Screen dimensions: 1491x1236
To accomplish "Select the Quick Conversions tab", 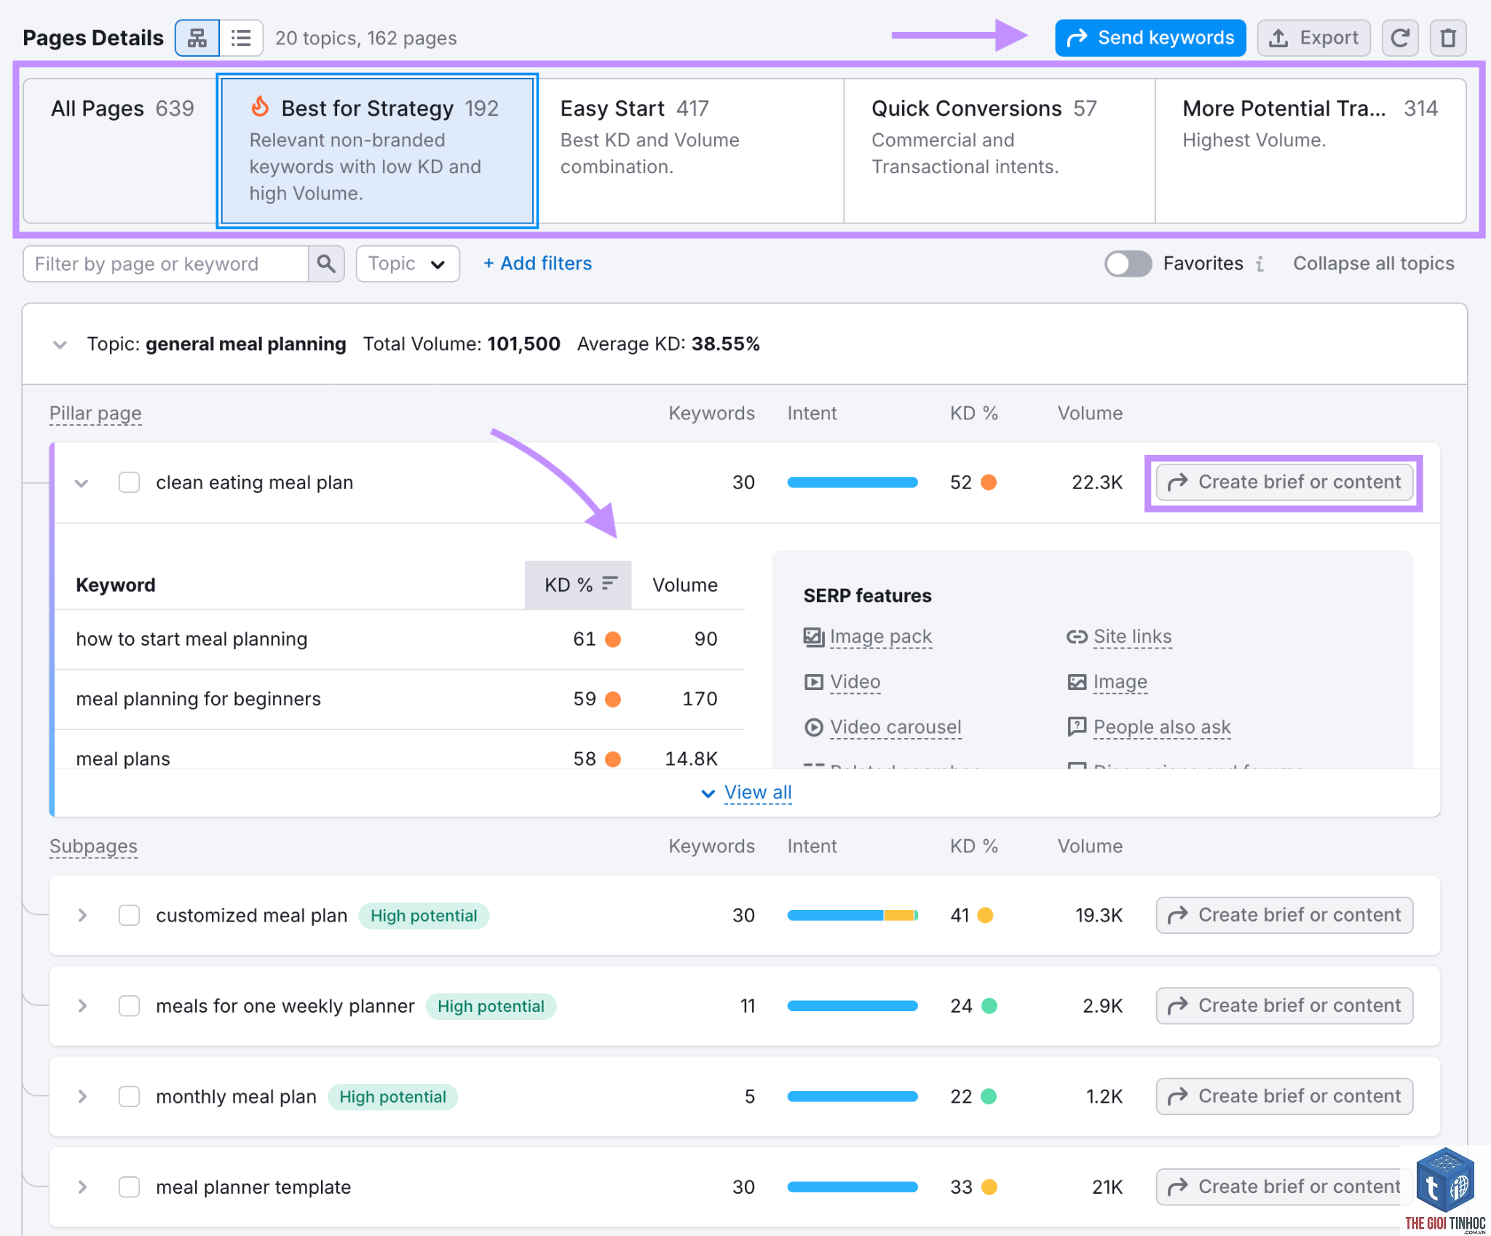I will (x=999, y=151).
